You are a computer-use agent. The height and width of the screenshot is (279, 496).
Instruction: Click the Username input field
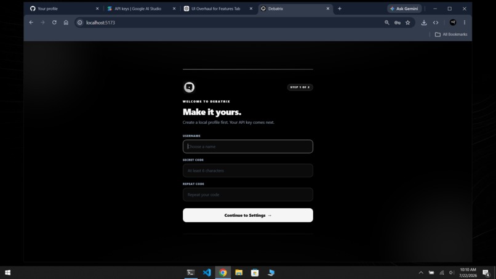click(247, 147)
